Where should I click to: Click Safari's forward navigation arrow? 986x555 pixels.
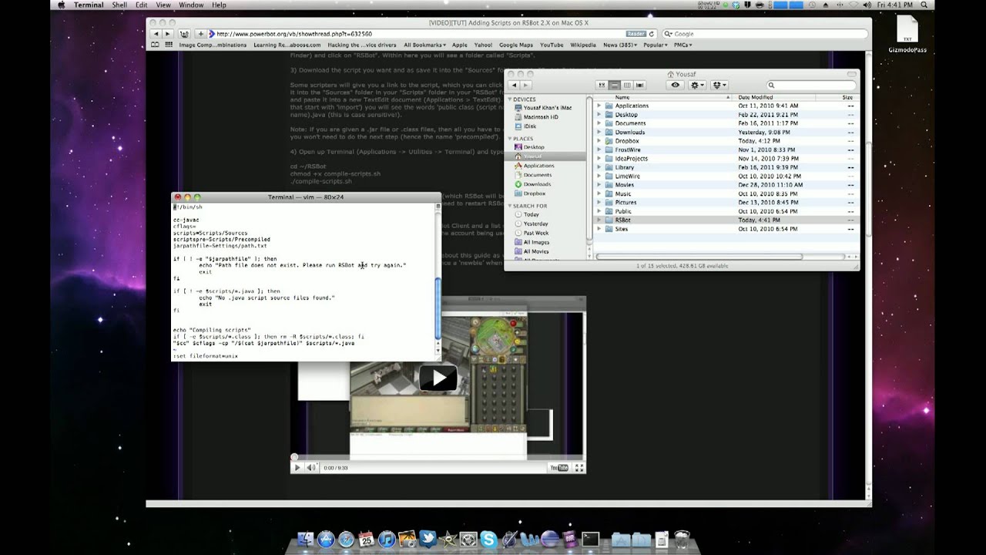(166, 34)
